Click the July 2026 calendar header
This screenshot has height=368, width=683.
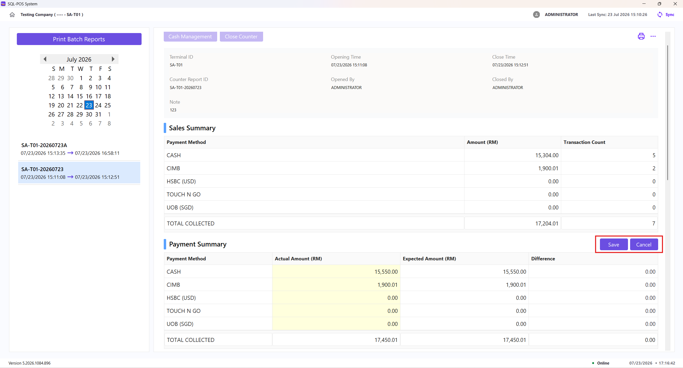pos(79,59)
